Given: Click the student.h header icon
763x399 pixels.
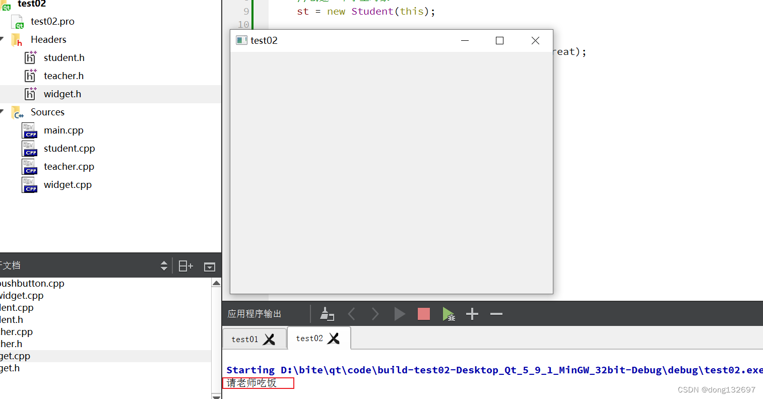Looking at the screenshot, I should click(31, 57).
